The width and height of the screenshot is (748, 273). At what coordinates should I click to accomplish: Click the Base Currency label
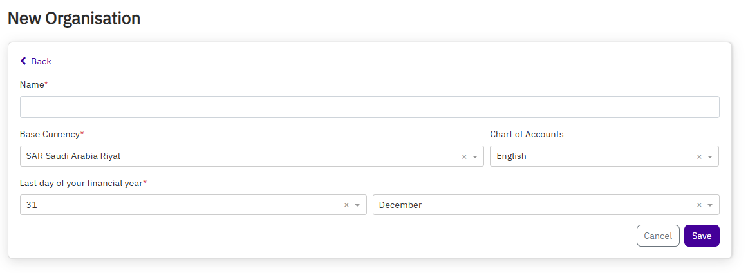[x=50, y=134]
